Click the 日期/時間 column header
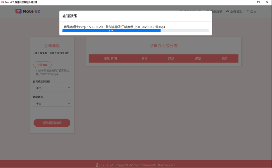 tap(110, 58)
